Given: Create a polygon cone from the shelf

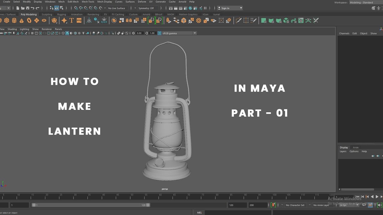Looking at the screenshot, I should tap(22, 20).
